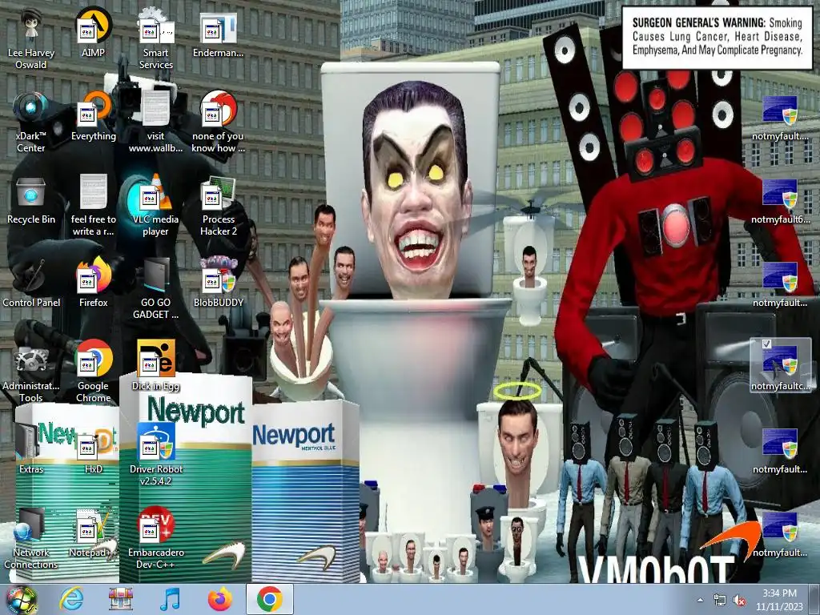Open xDark Center icon
This screenshot has width=820, height=615.
(31, 123)
